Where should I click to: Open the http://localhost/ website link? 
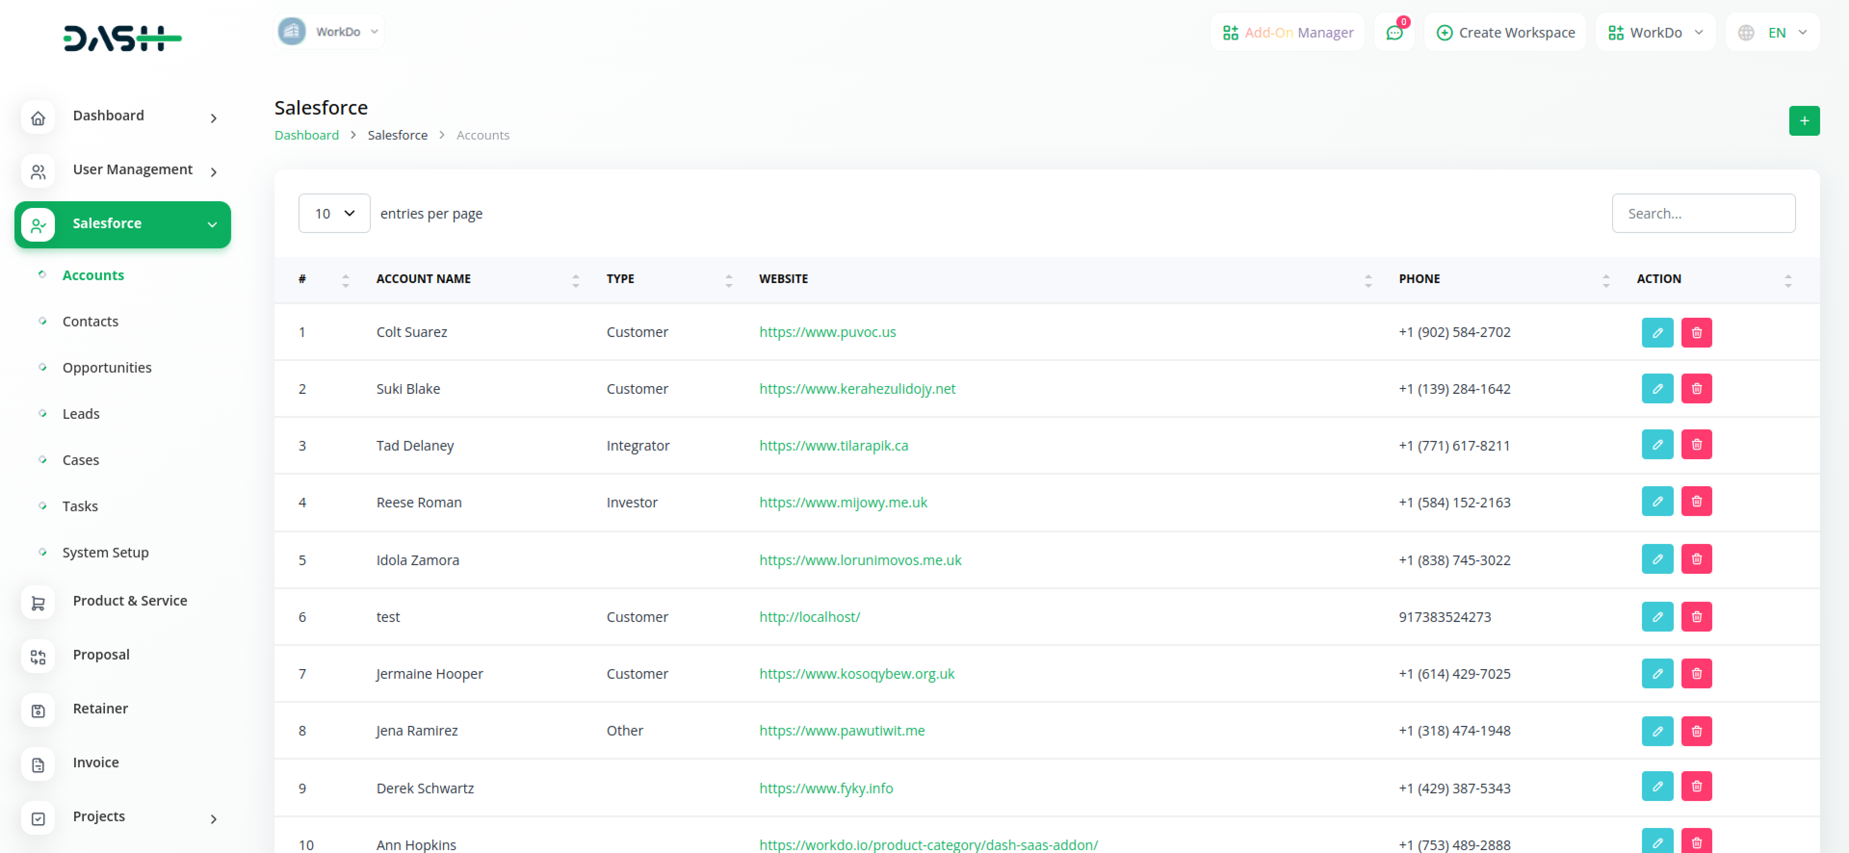809,617
